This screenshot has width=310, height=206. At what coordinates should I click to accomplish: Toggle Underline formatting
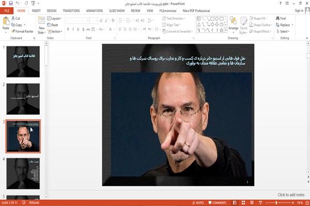point(78,29)
